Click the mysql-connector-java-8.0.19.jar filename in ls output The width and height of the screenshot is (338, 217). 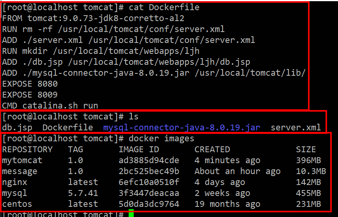182,128
